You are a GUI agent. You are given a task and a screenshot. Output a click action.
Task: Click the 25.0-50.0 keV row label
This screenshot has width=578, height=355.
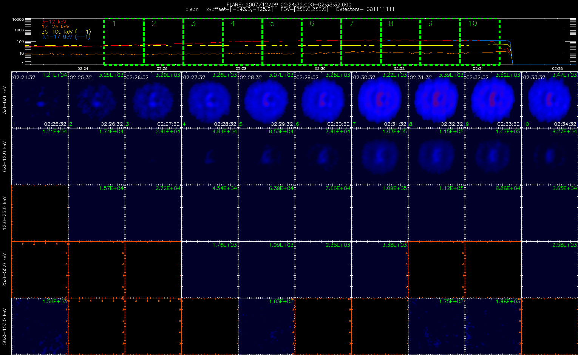click(x=5, y=270)
